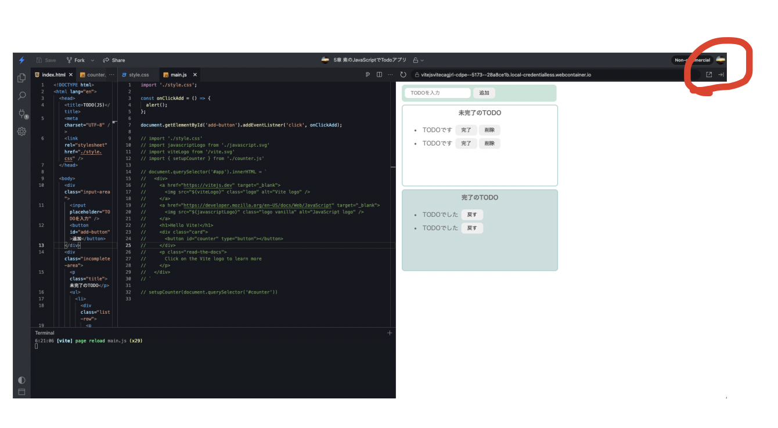Click the '完了のTODO' heading
This screenshot has height=428, width=778.
pyautogui.click(x=480, y=198)
